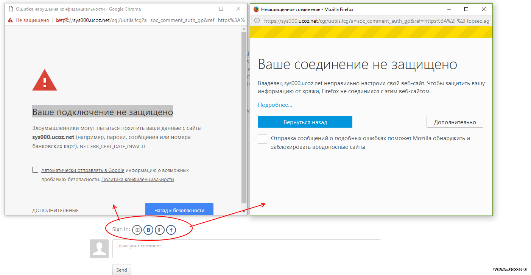Click the Chrome address bar URL
This screenshot has height=275, width=531.
click(x=150, y=20)
